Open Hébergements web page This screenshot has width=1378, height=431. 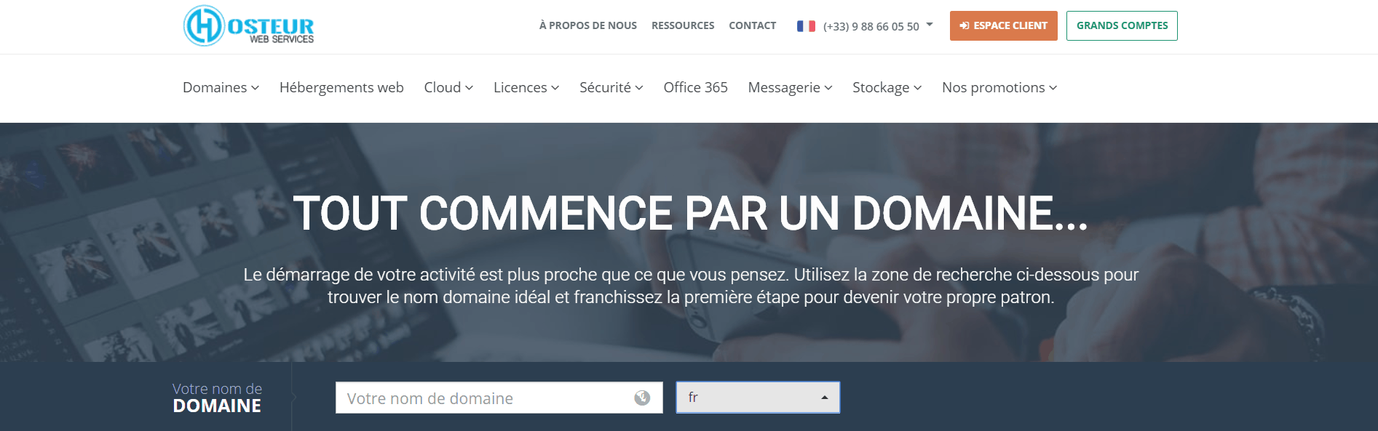[341, 87]
